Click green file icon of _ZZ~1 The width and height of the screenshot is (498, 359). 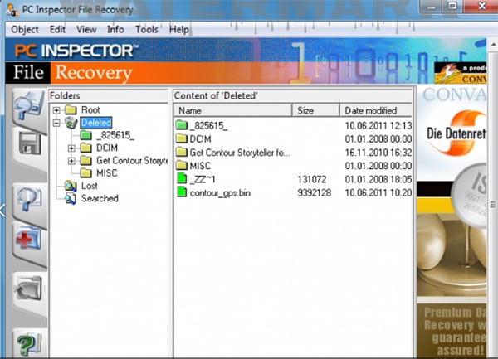[182, 178]
